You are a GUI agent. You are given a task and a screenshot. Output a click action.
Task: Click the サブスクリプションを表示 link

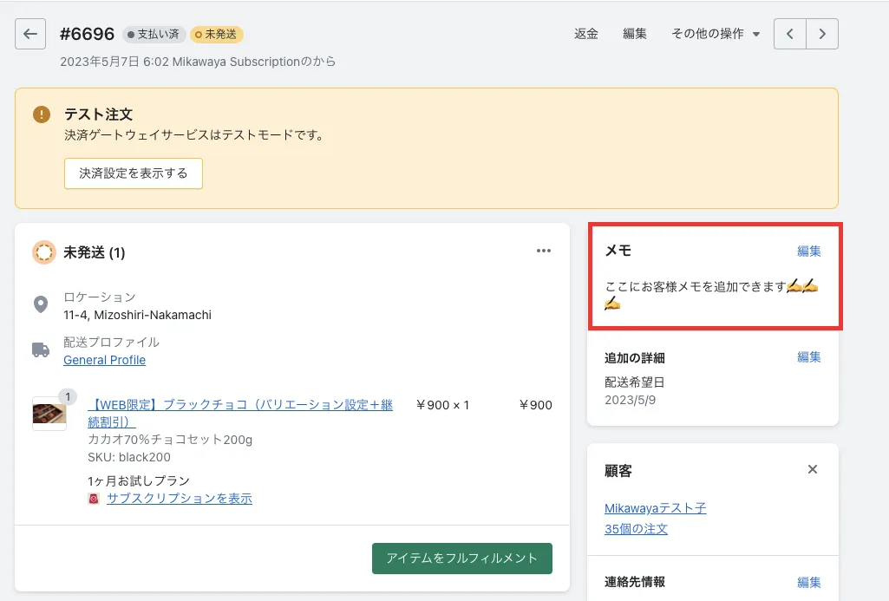click(180, 499)
